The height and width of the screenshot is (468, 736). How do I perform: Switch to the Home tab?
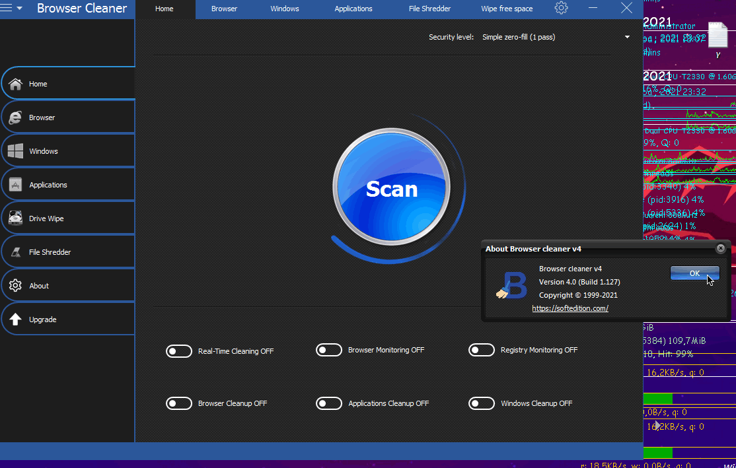[165, 9]
